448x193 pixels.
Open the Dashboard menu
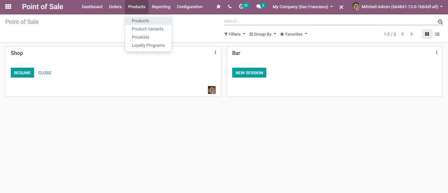(92, 7)
